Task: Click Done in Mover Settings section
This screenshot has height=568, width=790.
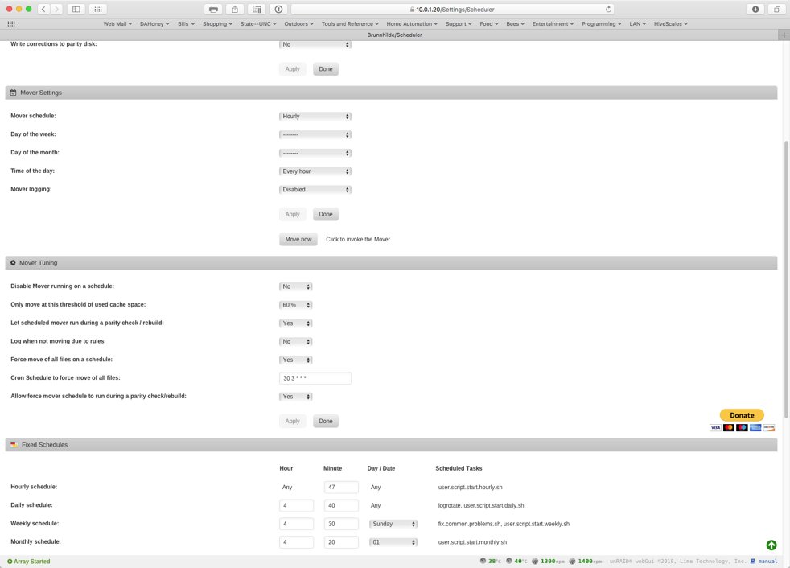Action: pyautogui.click(x=326, y=214)
